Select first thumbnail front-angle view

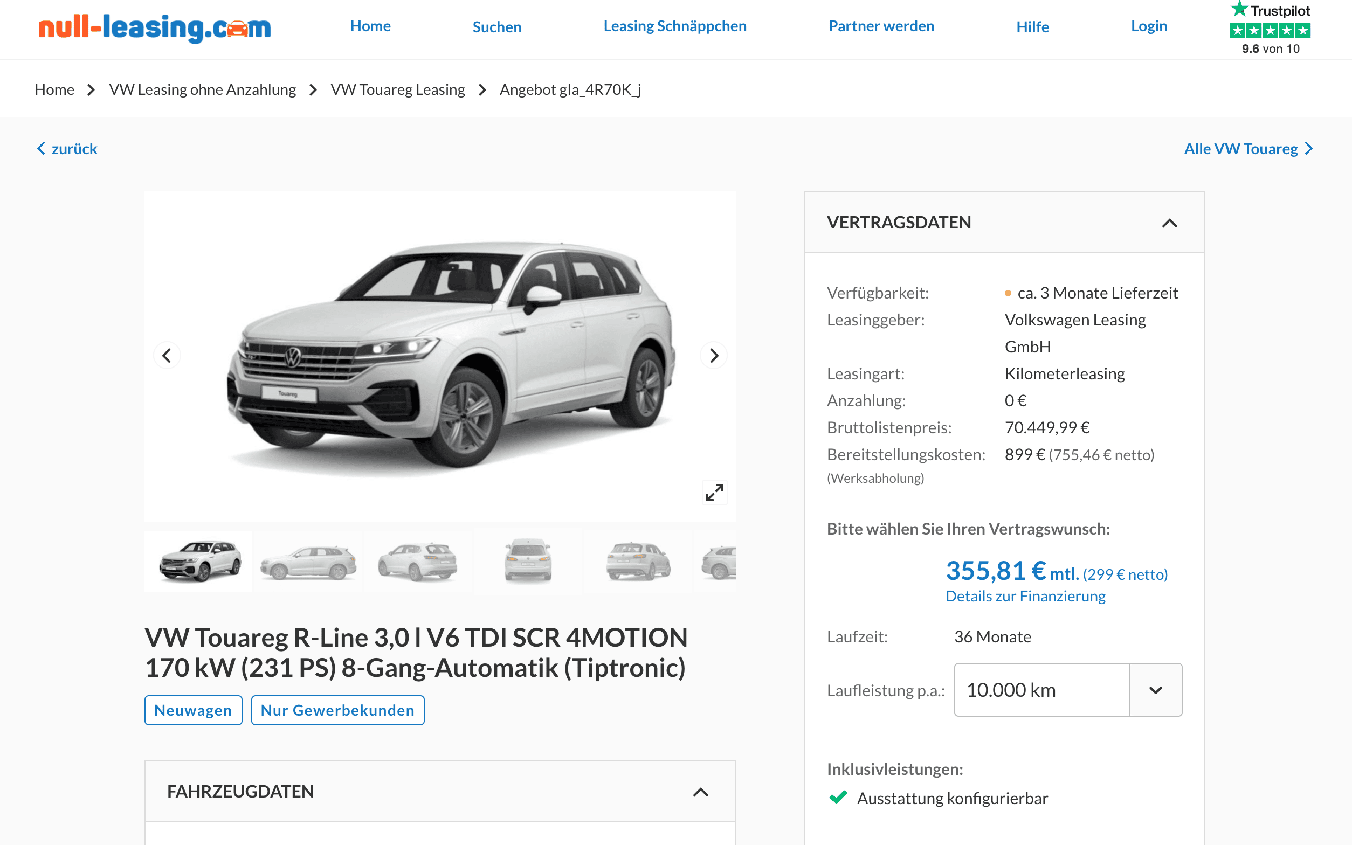198,561
